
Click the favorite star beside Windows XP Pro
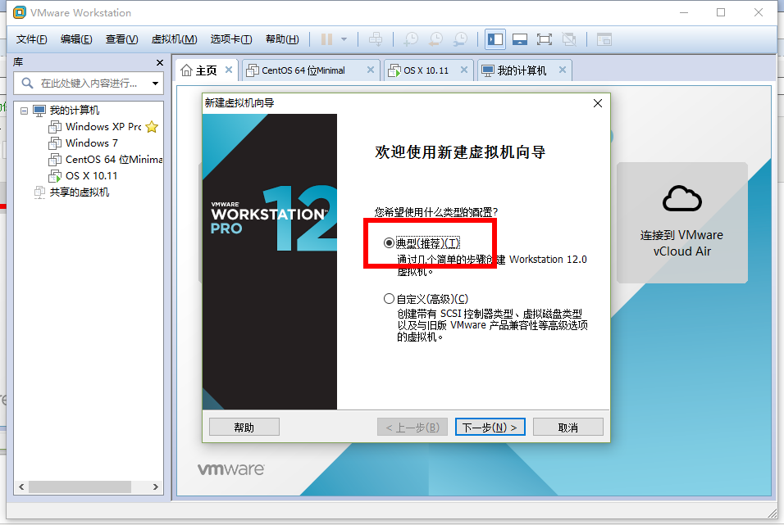[152, 127]
